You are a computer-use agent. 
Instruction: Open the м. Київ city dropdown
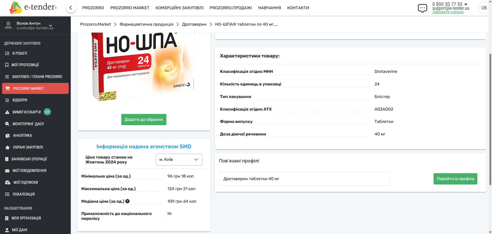click(179, 160)
